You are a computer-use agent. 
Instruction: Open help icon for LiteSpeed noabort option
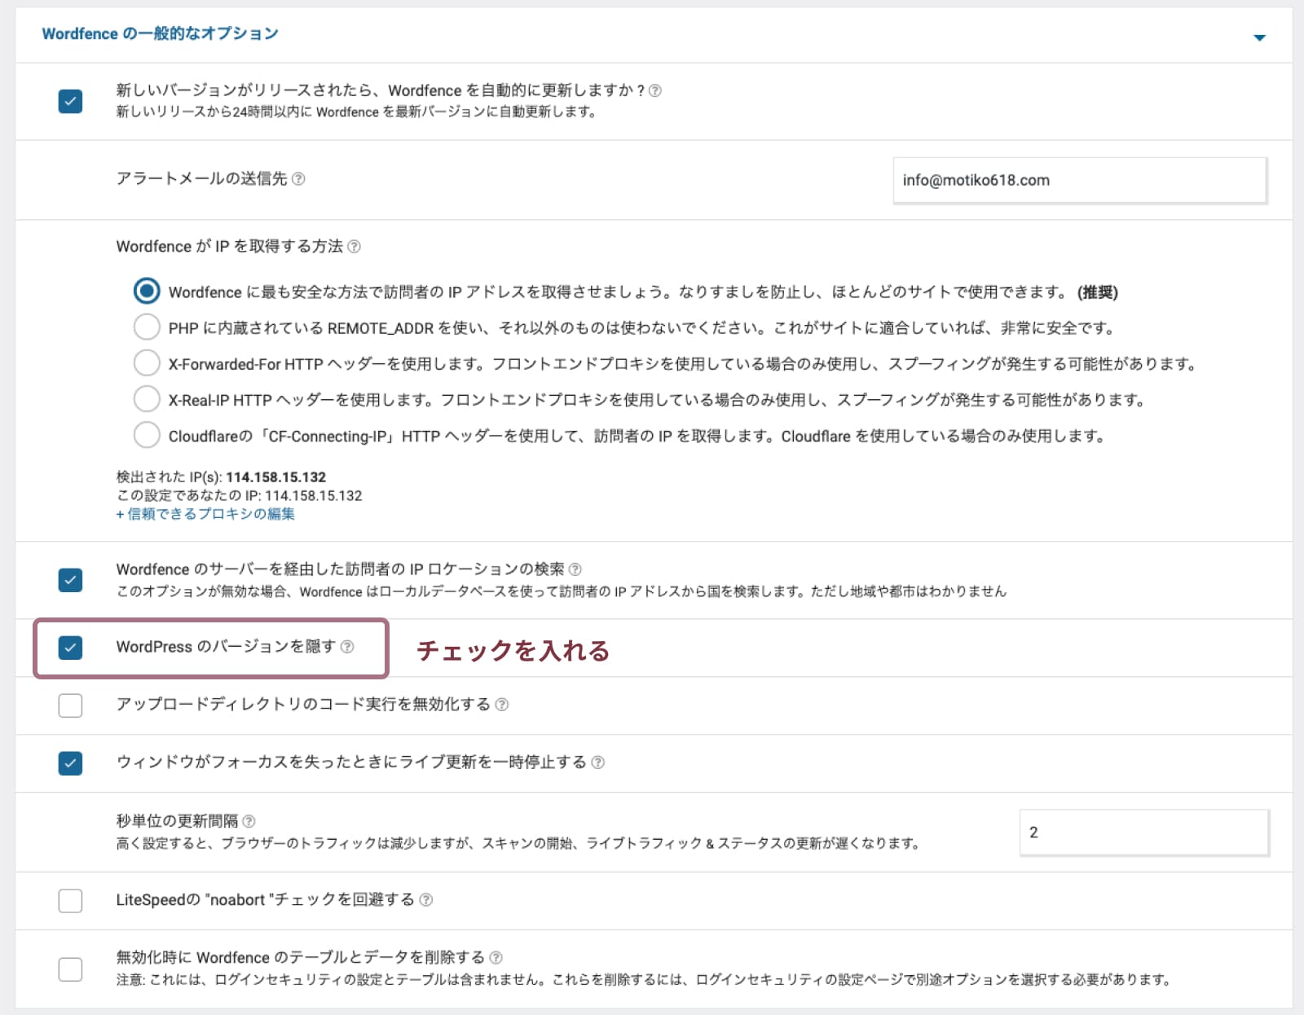point(426,900)
